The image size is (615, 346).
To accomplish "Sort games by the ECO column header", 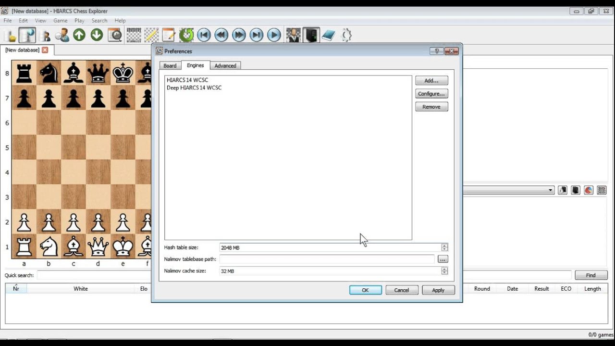I will point(566,289).
